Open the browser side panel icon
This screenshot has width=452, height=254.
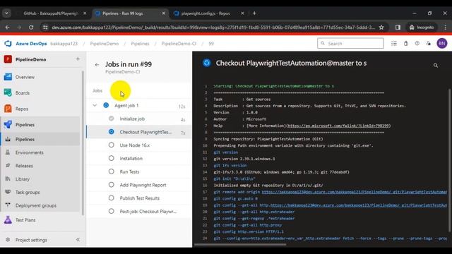coord(398,28)
